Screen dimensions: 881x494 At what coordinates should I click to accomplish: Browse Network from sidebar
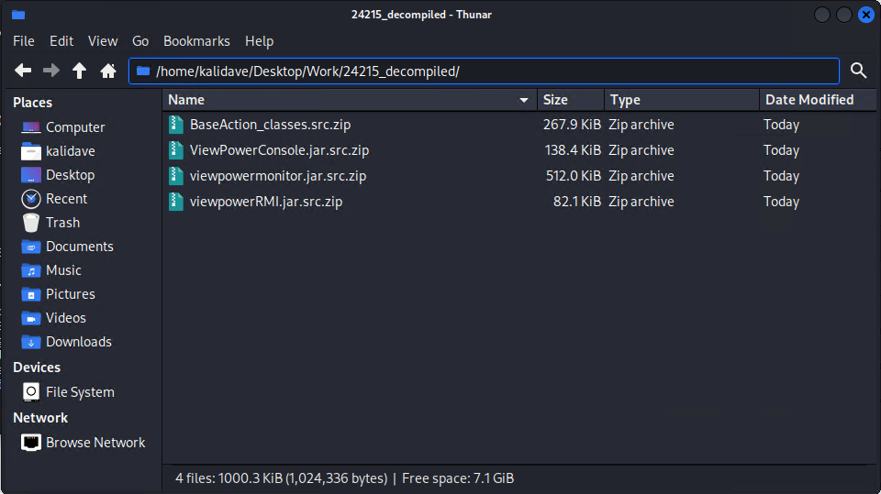[95, 443]
